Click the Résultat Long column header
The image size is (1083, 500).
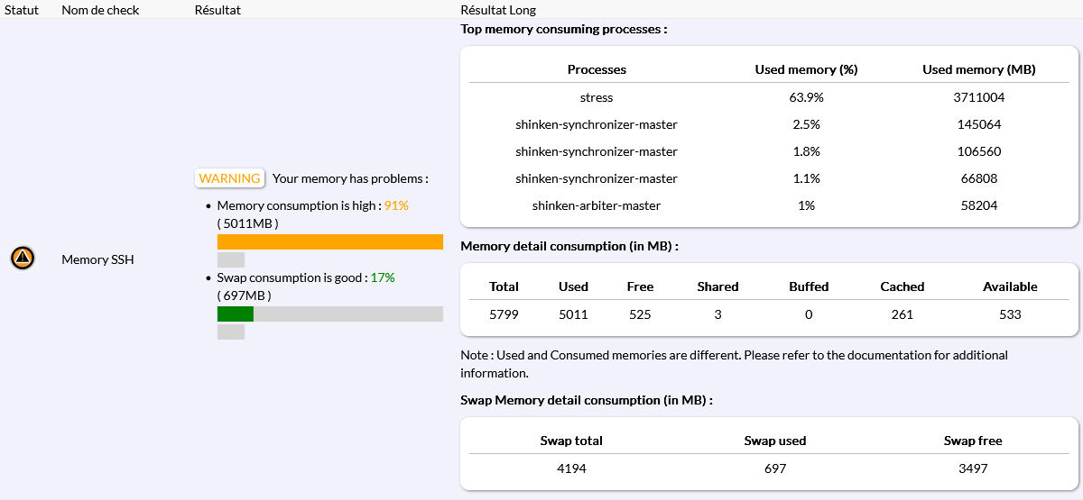[497, 10]
